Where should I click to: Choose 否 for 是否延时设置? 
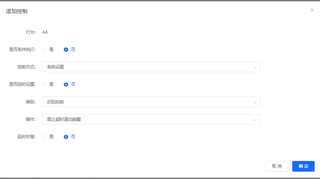tap(66, 84)
